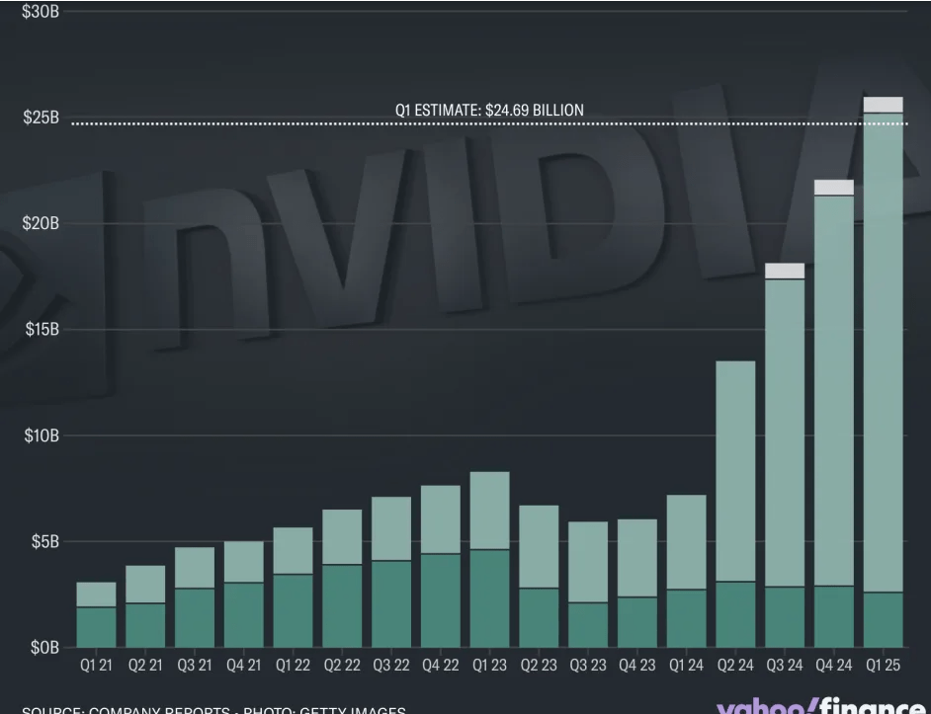Click the Yahoo Finance logo
This screenshot has width=931, height=714.
[x=821, y=707]
